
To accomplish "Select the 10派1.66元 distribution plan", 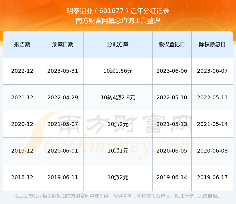I will point(118,71).
